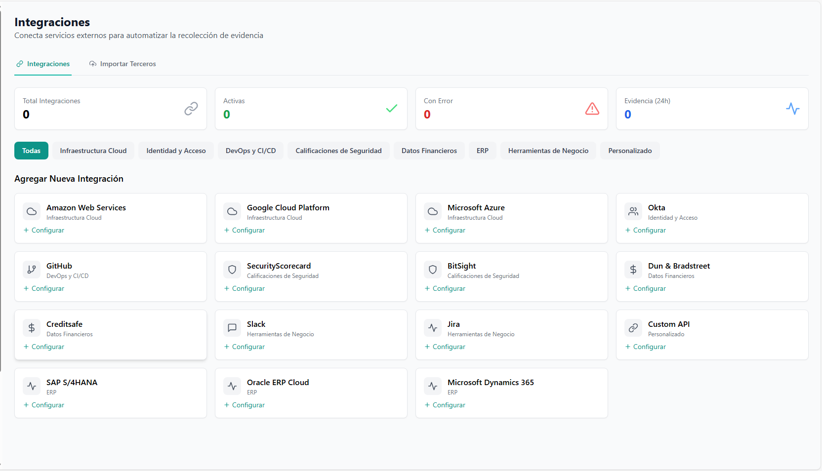The width and height of the screenshot is (822, 471).
Task: Switch to the Importar Terceros tab
Action: [123, 64]
